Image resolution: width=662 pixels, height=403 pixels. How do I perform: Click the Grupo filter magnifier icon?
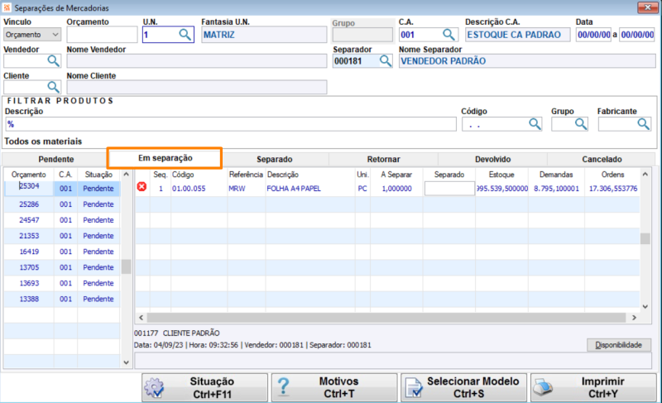(581, 124)
